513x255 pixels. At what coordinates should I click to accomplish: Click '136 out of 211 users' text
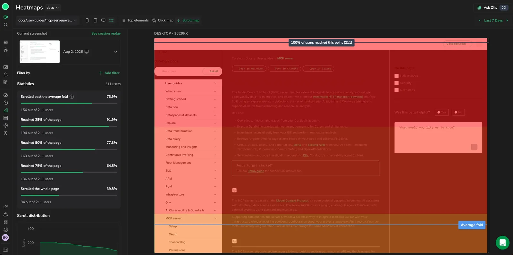[37, 179]
